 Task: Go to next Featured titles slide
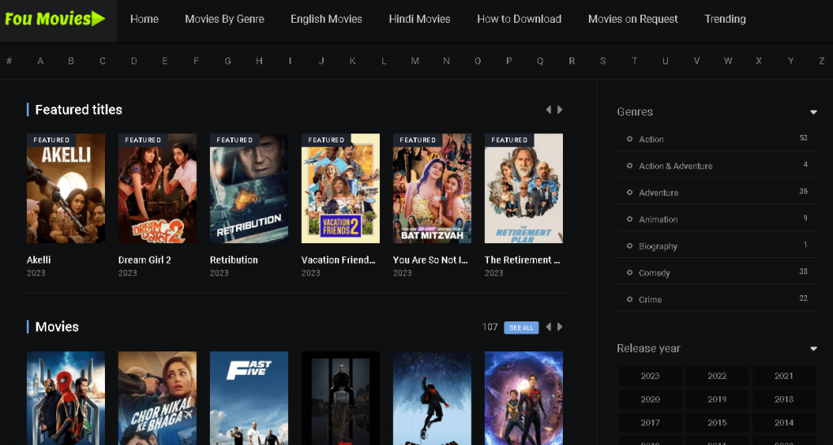560,110
